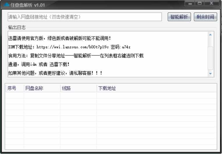Click the log scrollbar up arrow

210,35
